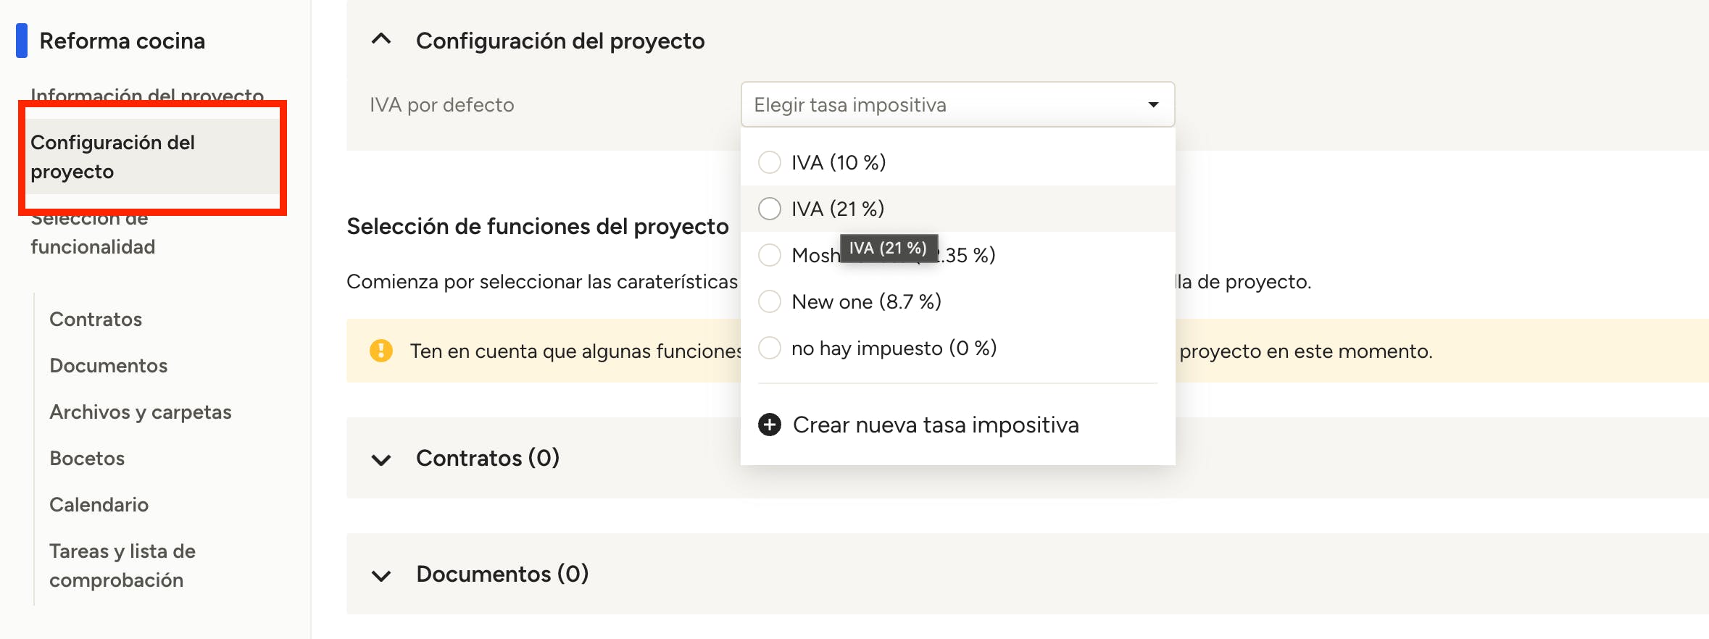Expand the Contratos (0) section
This screenshot has height=639, width=1709.
click(381, 459)
